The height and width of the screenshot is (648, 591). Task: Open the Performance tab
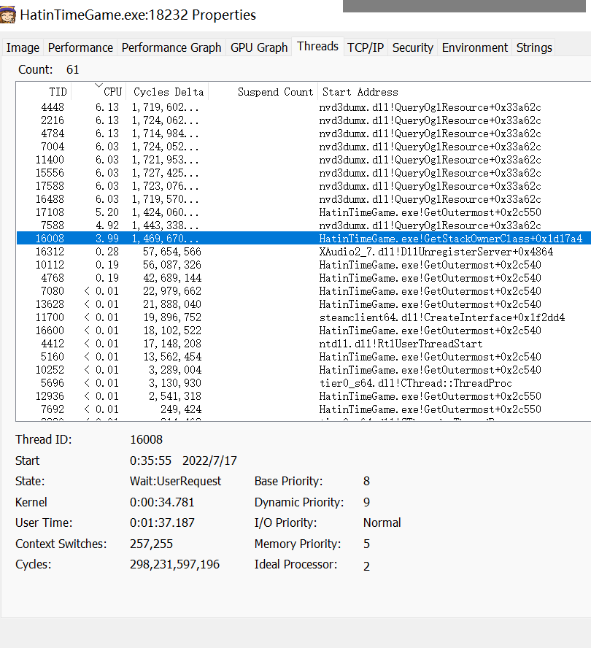(x=80, y=47)
